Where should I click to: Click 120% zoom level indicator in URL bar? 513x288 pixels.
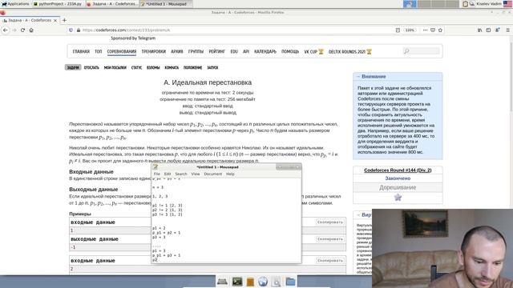click(x=410, y=30)
